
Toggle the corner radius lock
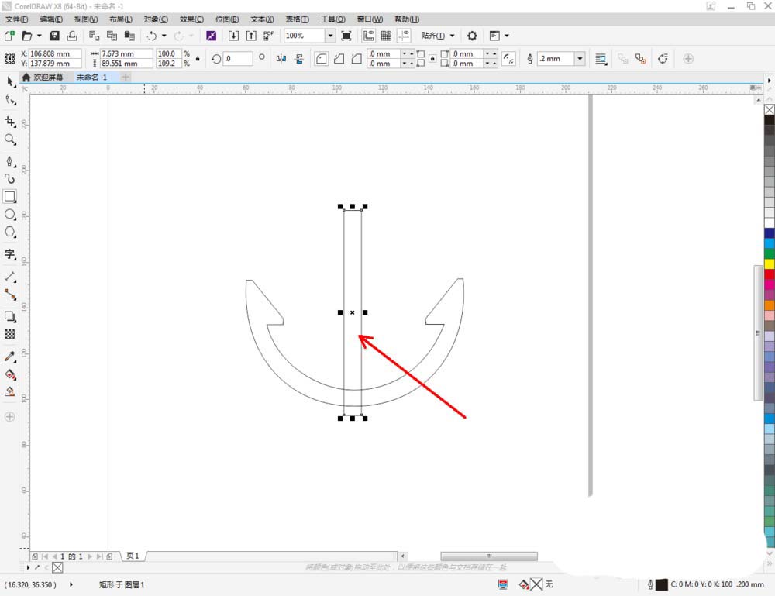coord(432,59)
